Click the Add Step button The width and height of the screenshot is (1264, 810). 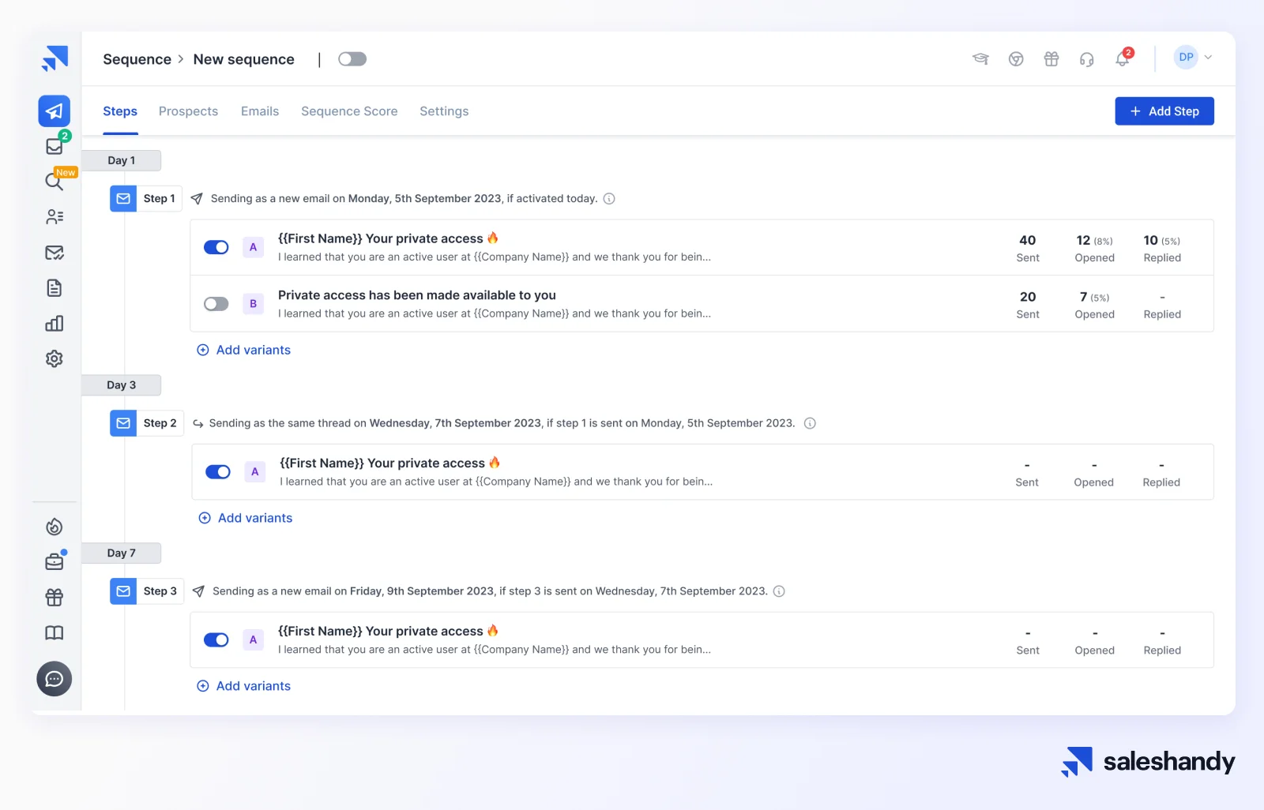(1164, 111)
